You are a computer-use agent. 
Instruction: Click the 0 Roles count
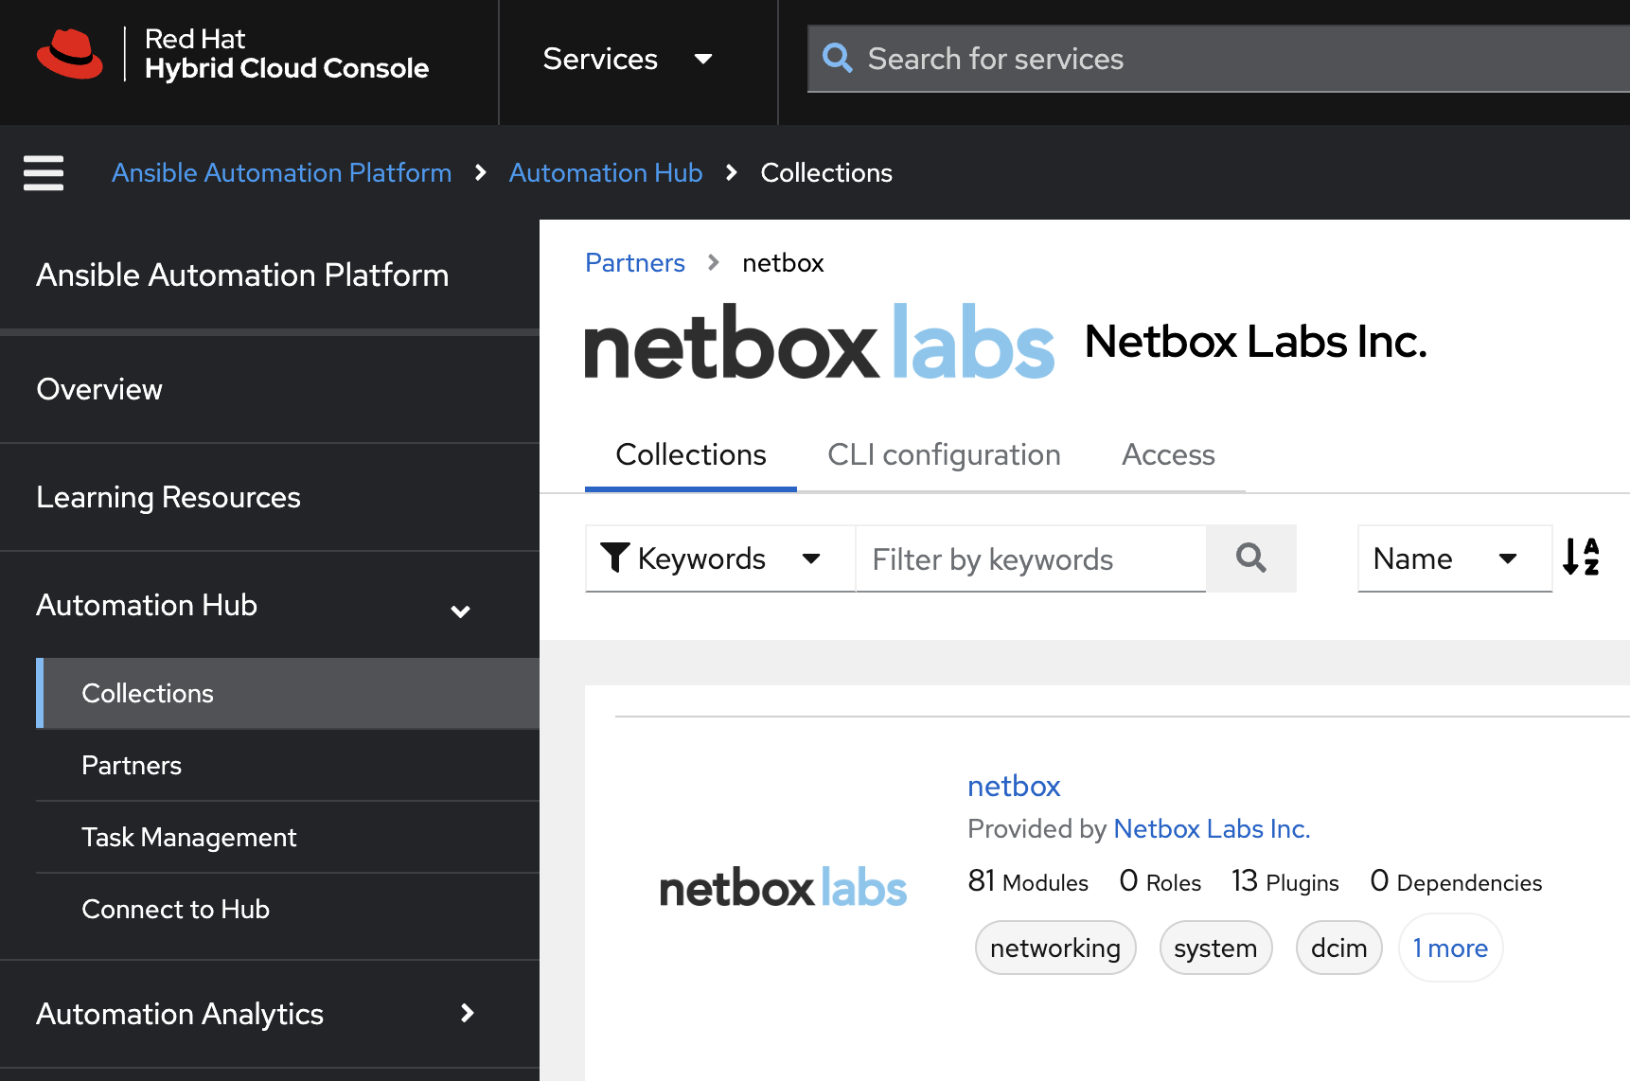click(1160, 881)
